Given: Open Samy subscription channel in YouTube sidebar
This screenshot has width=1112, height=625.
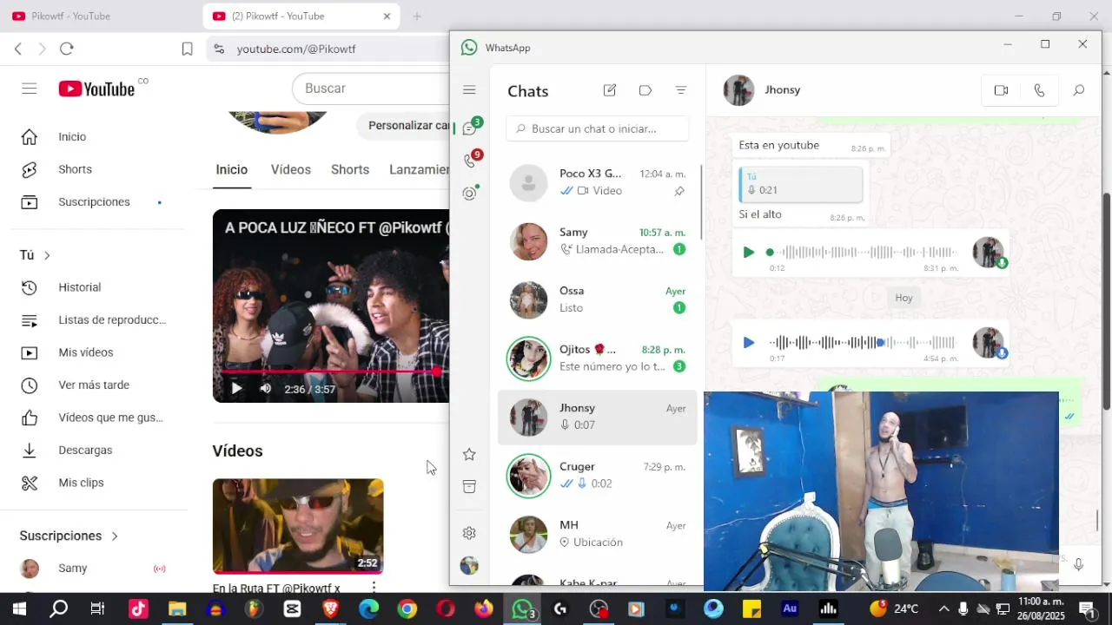Looking at the screenshot, I should 92,569.
